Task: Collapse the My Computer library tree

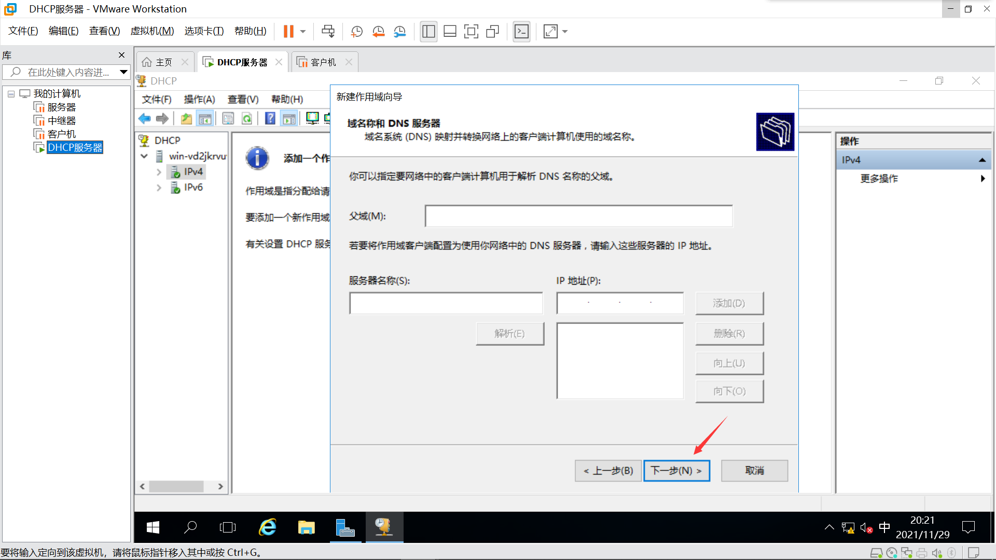Action: 11,94
